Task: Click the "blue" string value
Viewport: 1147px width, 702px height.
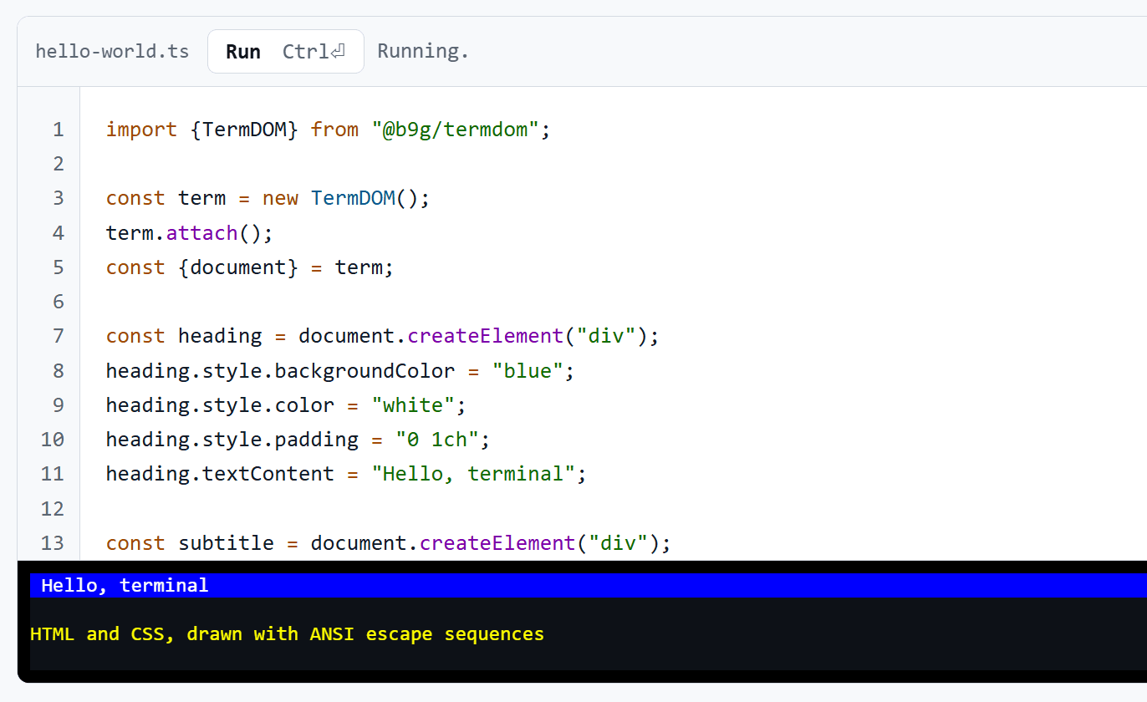Action: coord(528,371)
